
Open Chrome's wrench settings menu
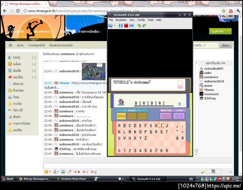[238, 11]
